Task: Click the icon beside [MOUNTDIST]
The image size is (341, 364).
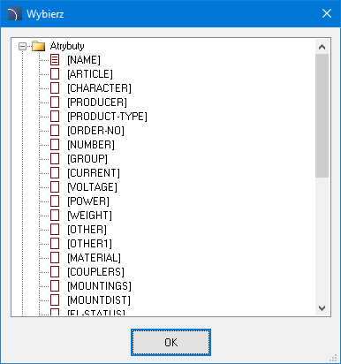Action: [55, 300]
